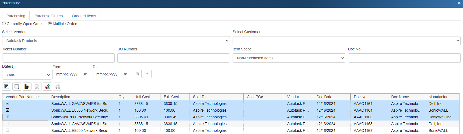This screenshot has width=463, height=134.
Task: Click the select all rows icon
Action: coord(6,87)
